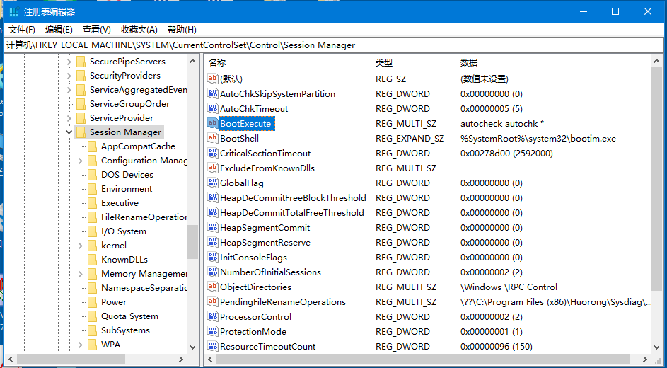Click the BootExecute string value icon
The width and height of the screenshot is (667, 368).
pyautogui.click(x=213, y=123)
